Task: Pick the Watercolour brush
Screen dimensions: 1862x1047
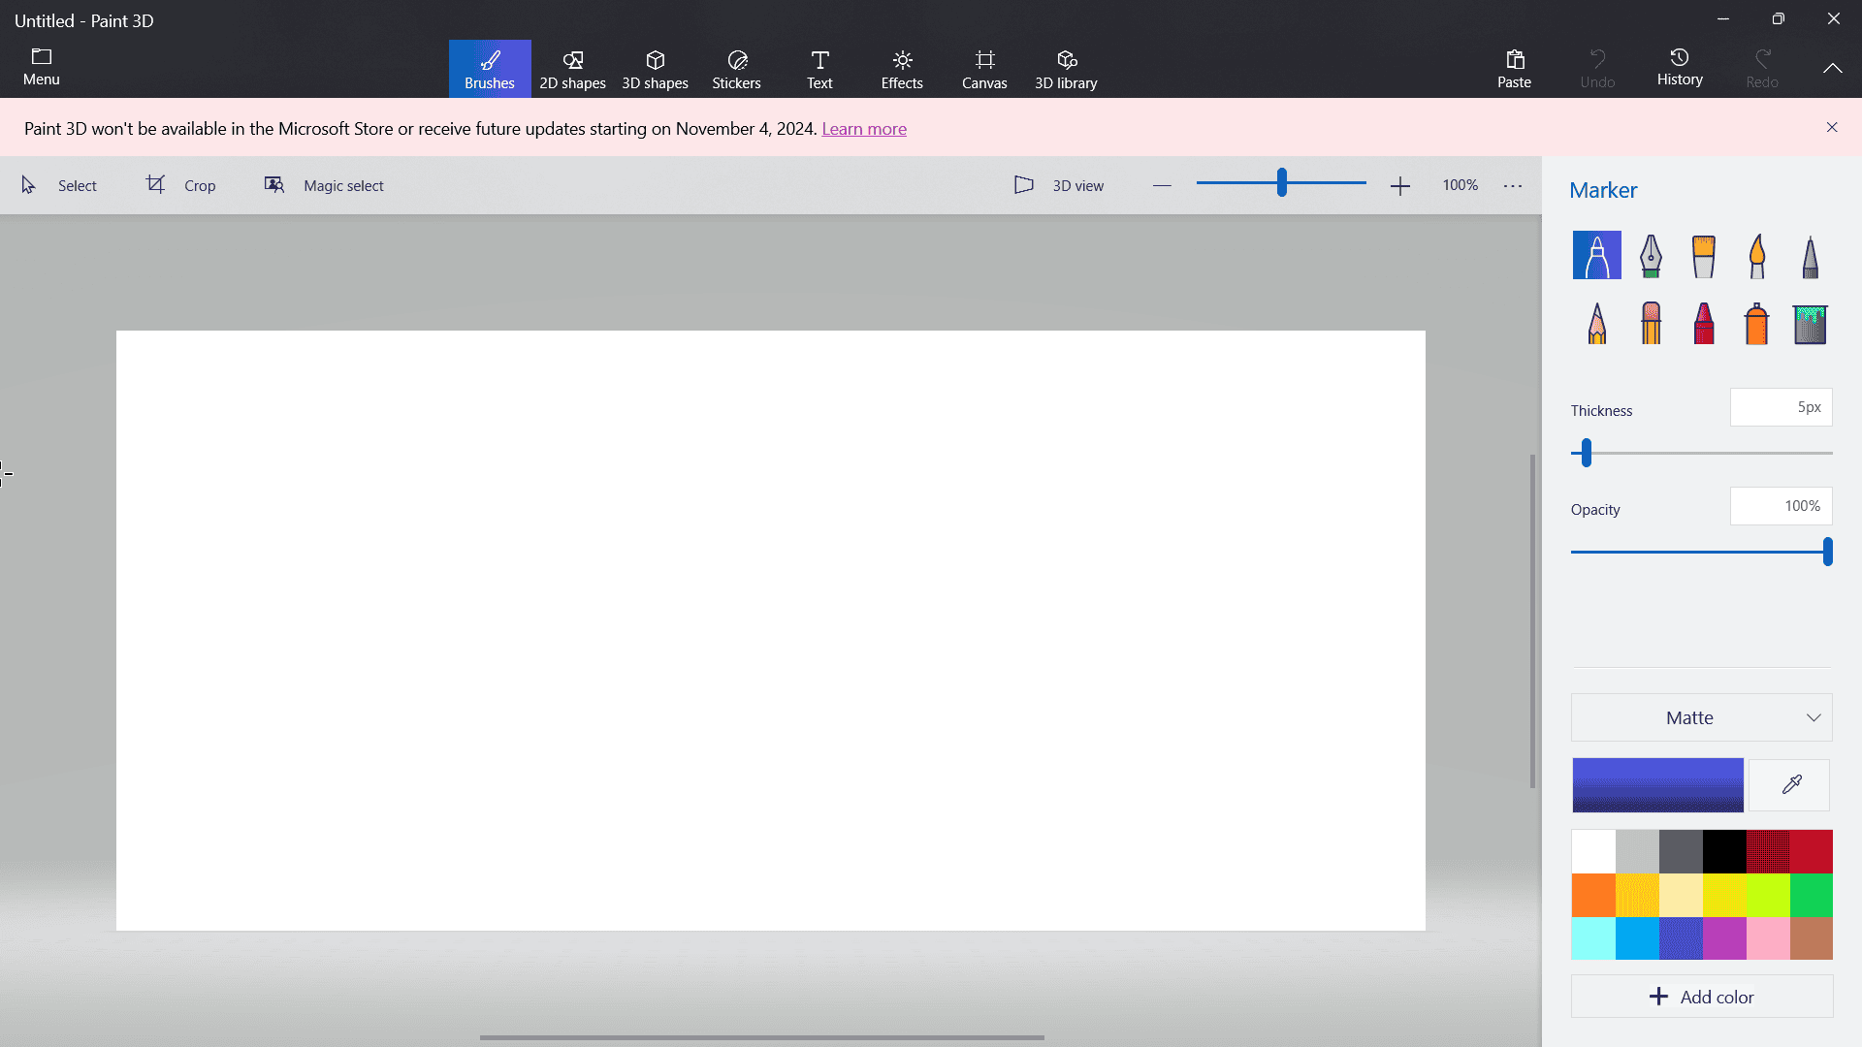Action: tap(1756, 255)
